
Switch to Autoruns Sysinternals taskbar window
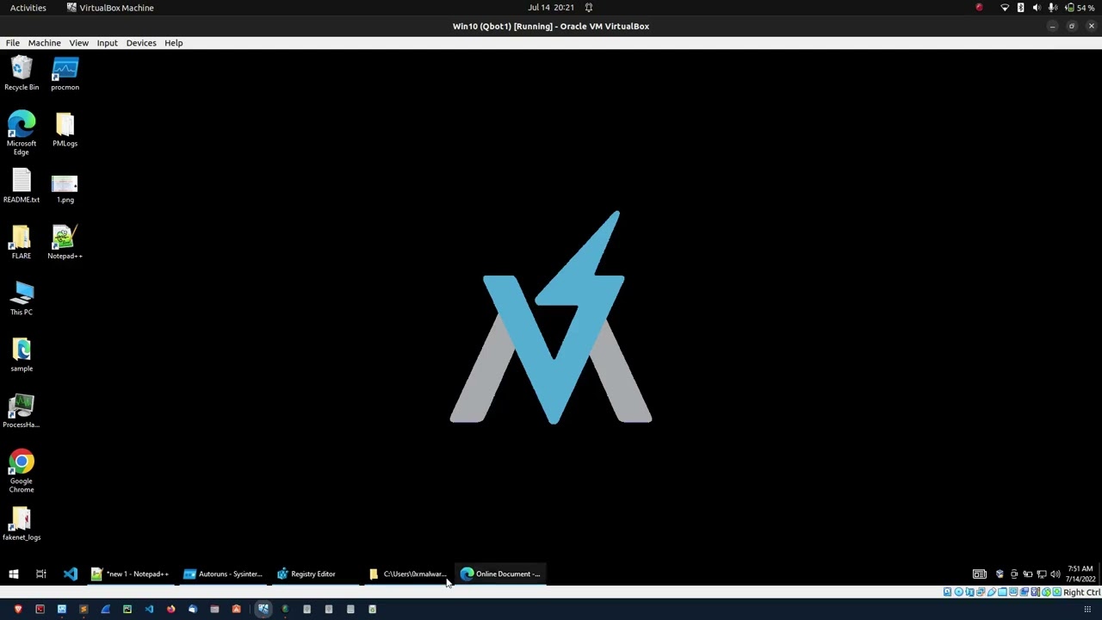[223, 573]
